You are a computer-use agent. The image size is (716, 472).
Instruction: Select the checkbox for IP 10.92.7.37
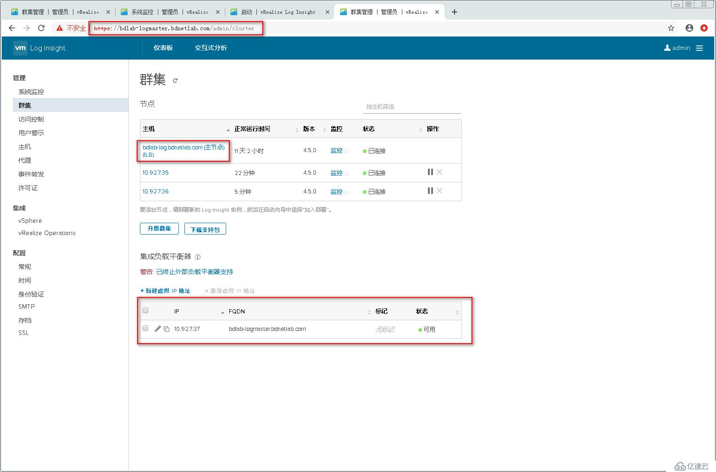tap(145, 328)
